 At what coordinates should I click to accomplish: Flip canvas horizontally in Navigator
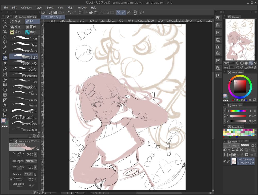[251, 67]
